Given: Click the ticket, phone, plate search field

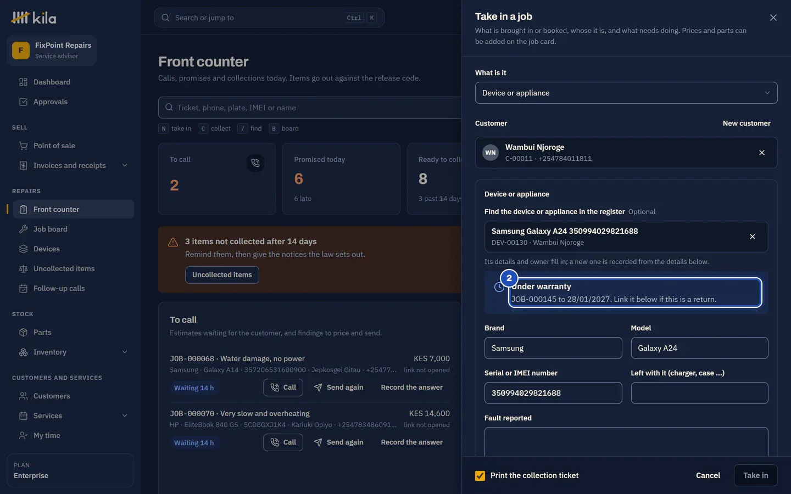Looking at the screenshot, I should pyautogui.click(x=310, y=108).
